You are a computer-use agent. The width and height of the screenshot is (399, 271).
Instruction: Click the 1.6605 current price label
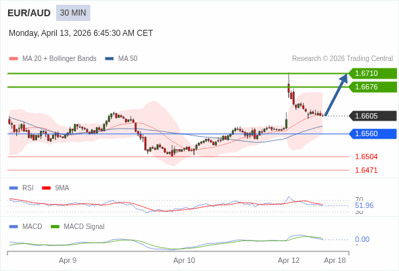[x=373, y=116]
